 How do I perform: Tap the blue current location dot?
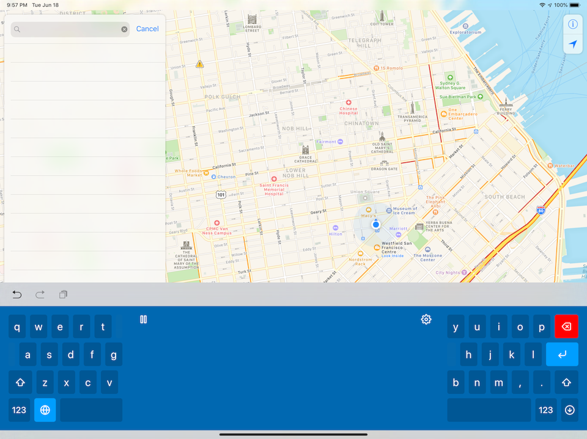click(376, 224)
